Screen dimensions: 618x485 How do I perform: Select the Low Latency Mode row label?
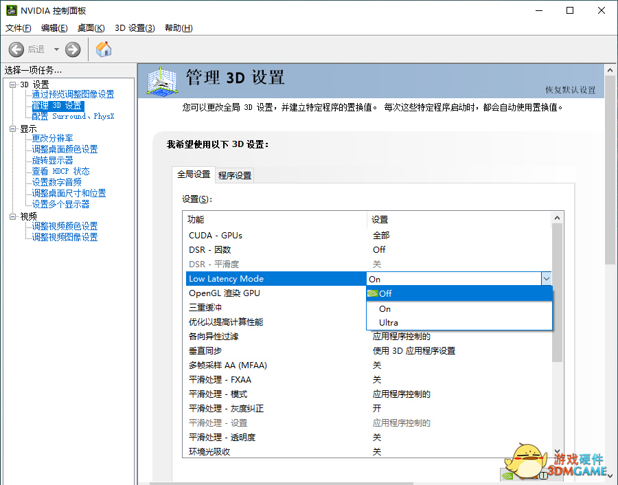tap(226, 279)
